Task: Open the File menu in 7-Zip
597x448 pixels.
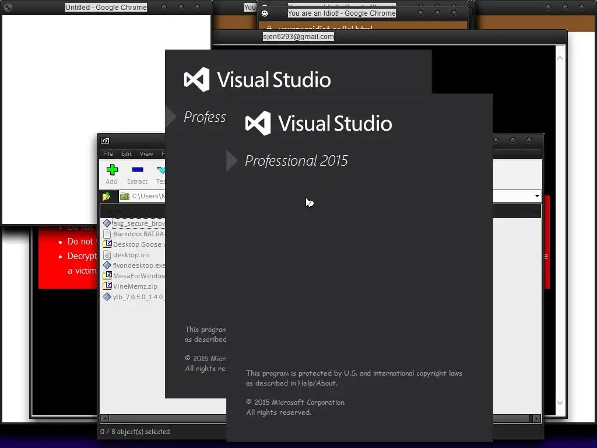Action: point(108,153)
